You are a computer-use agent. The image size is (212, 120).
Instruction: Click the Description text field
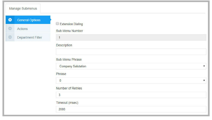point(131,52)
